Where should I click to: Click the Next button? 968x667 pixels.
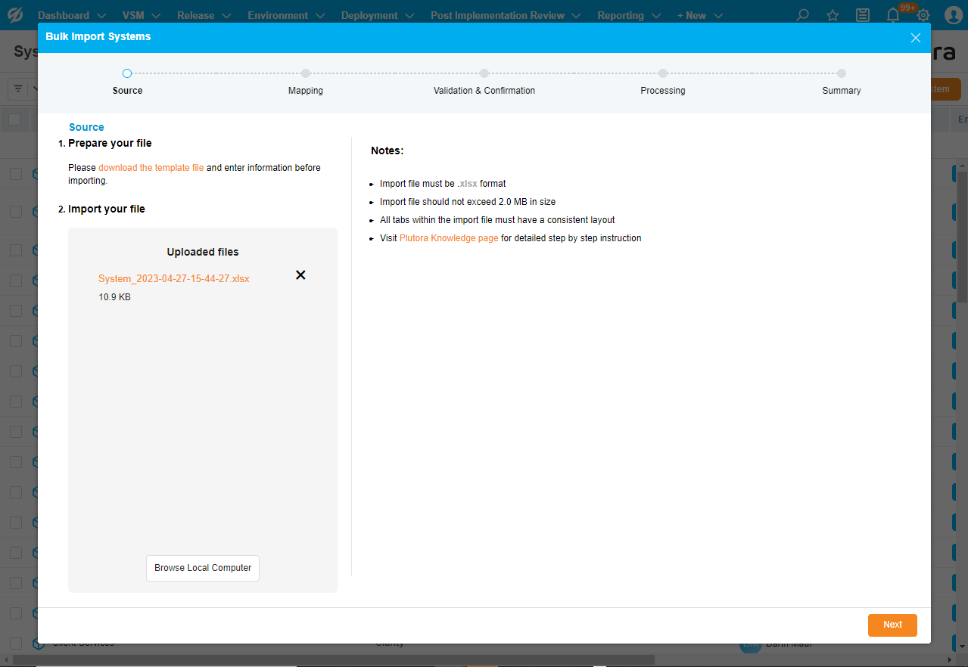(x=892, y=625)
